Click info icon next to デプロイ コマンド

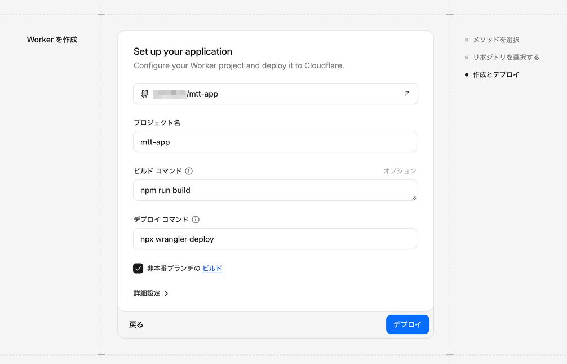(196, 220)
